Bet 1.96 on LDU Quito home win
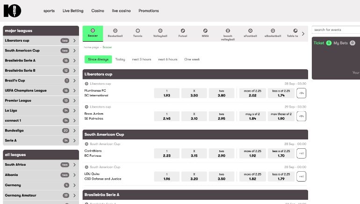Viewport: 360px width, 204px height. pos(167,176)
